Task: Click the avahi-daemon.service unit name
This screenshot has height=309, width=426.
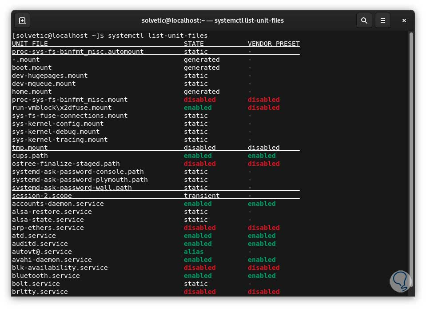Action: pyautogui.click(x=52, y=260)
